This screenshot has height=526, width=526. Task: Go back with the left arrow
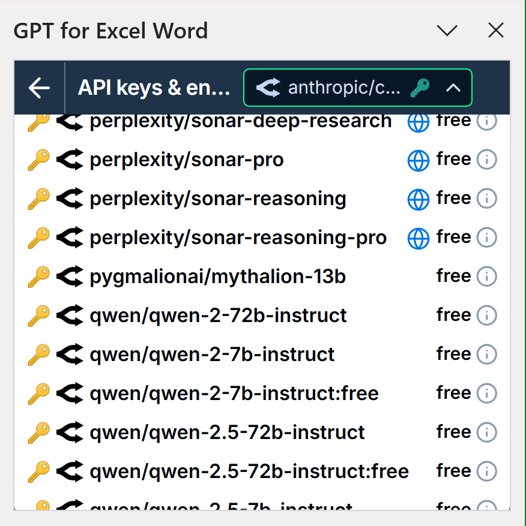tap(39, 88)
